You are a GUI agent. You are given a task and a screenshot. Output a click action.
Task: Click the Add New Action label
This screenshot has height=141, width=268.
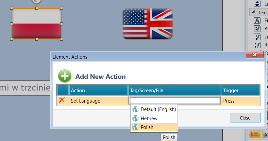(x=101, y=77)
